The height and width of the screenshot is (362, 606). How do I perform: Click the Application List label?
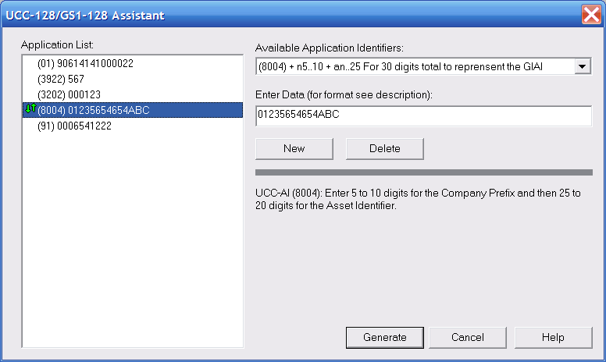click(x=57, y=44)
